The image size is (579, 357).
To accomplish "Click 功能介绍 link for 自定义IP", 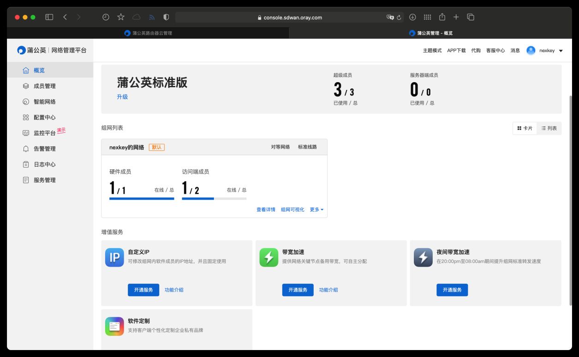I will tap(174, 290).
